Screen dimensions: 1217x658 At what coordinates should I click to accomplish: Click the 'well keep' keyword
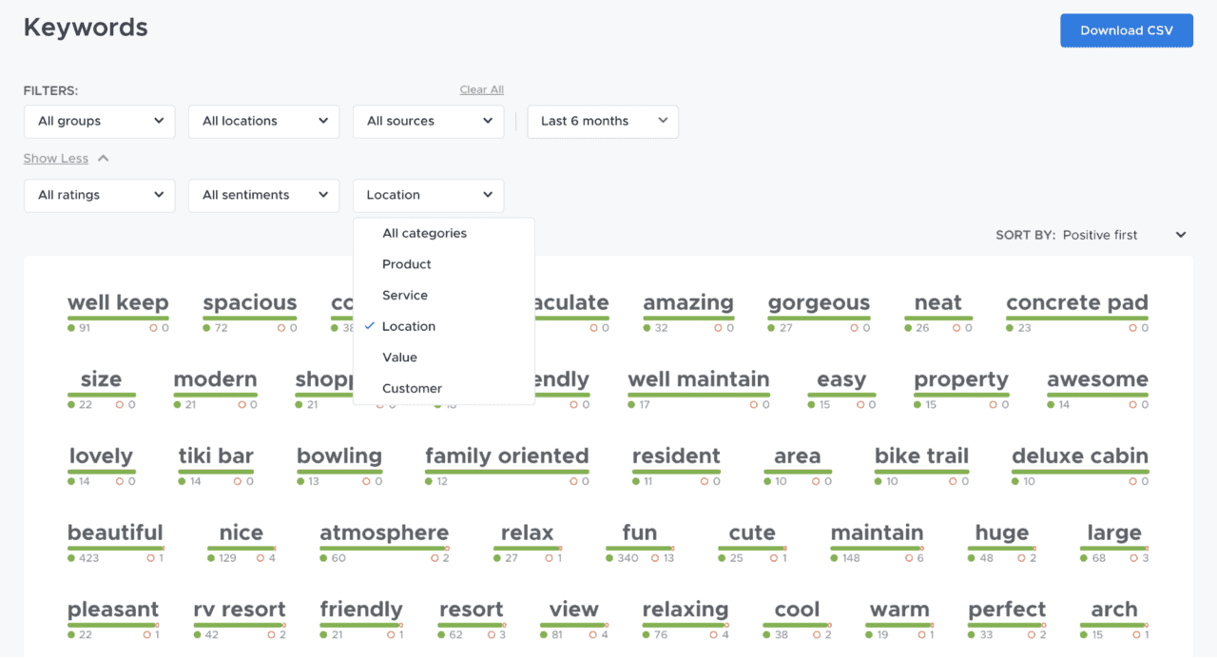pyautogui.click(x=118, y=301)
